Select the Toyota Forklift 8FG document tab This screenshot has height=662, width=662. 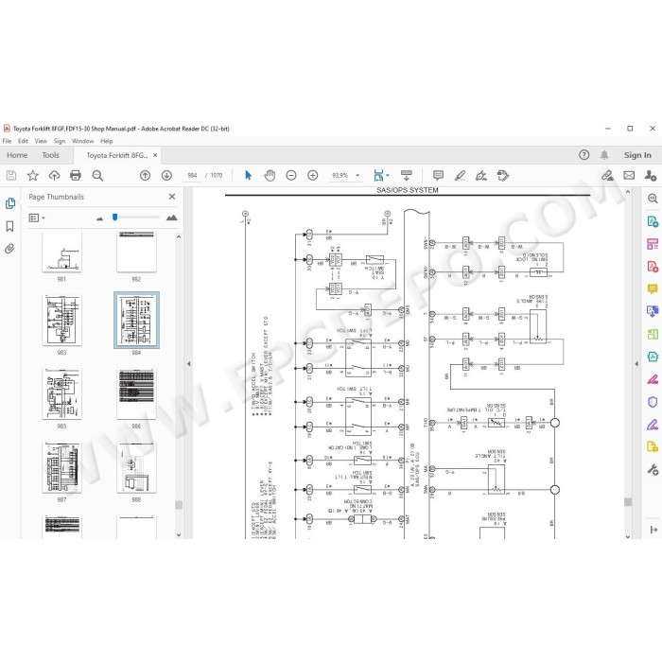coord(117,155)
